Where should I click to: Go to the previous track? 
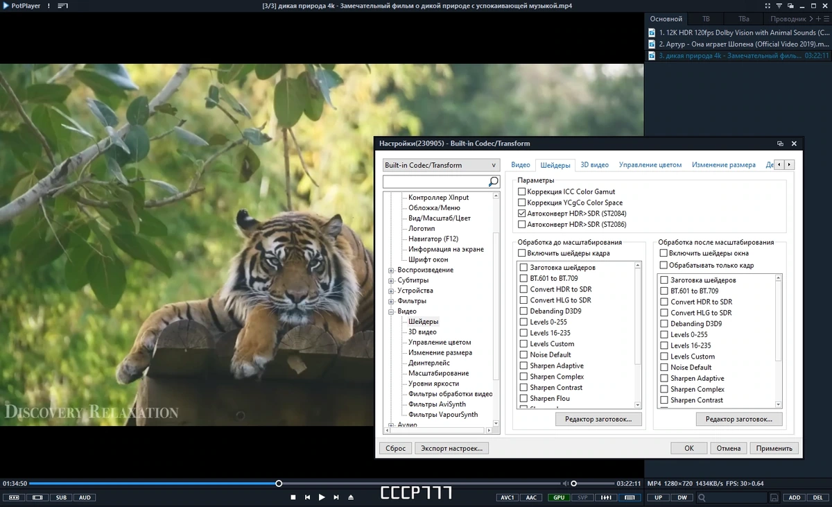coord(307,497)
